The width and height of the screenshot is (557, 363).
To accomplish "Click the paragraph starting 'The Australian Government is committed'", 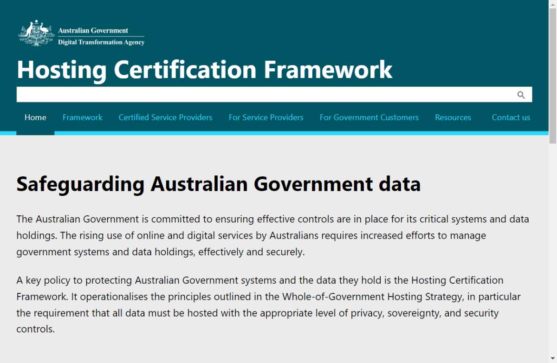I will (273, 235).
